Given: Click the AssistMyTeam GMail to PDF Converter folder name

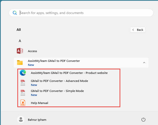Looking at the screenshot, I should click(x=54, y=61).
